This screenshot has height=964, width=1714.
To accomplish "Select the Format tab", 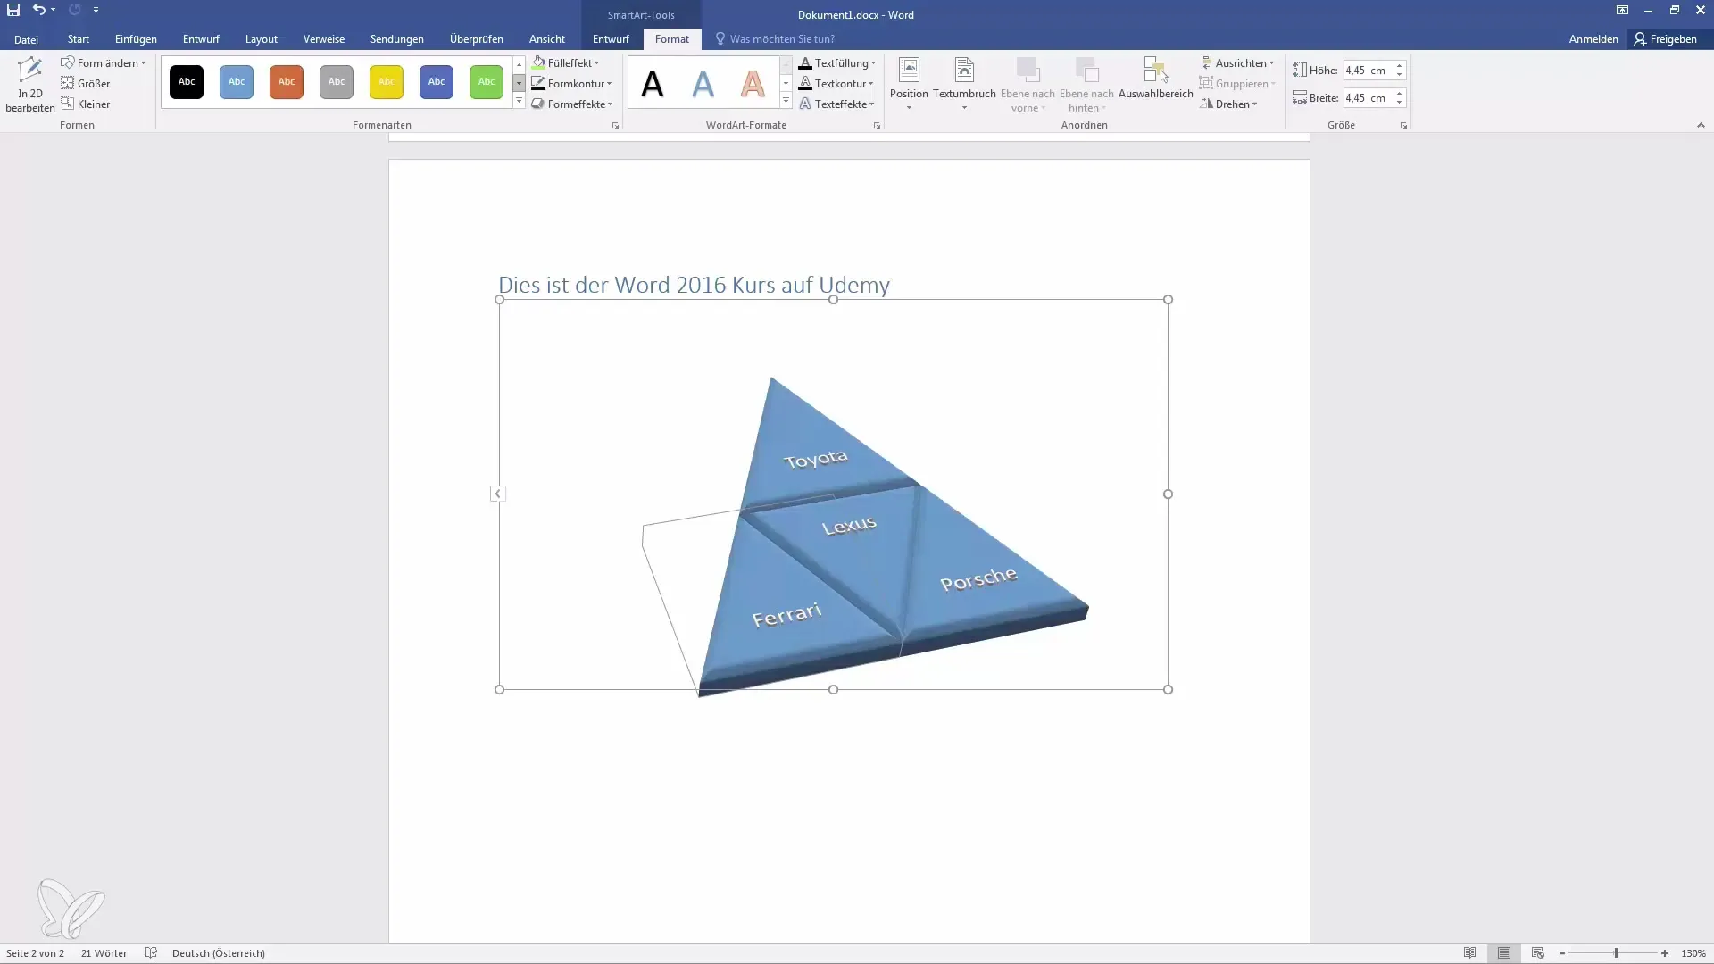I will tap(671, 39).
